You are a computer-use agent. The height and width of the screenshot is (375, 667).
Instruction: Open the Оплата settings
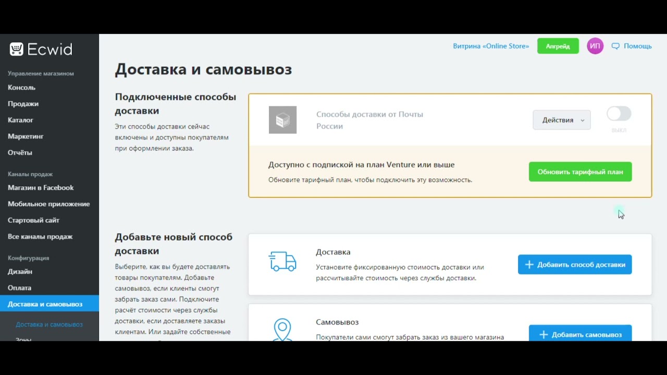coord(19,287)
